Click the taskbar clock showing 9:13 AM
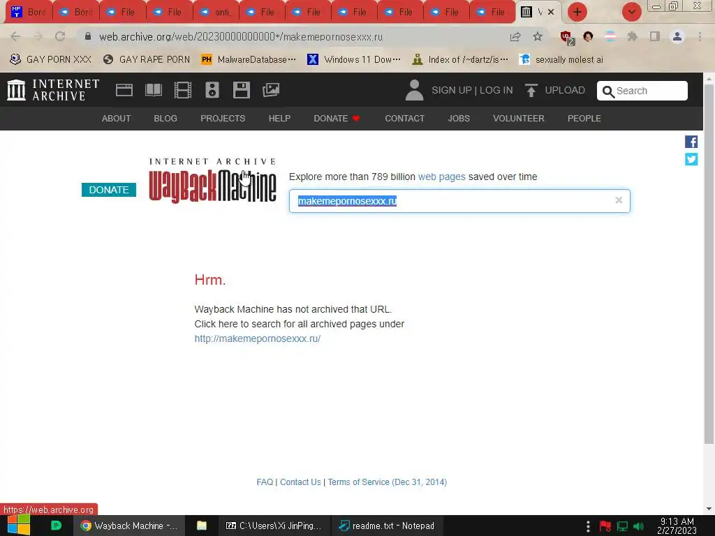 pyautogui.click(x=677, y=526)
